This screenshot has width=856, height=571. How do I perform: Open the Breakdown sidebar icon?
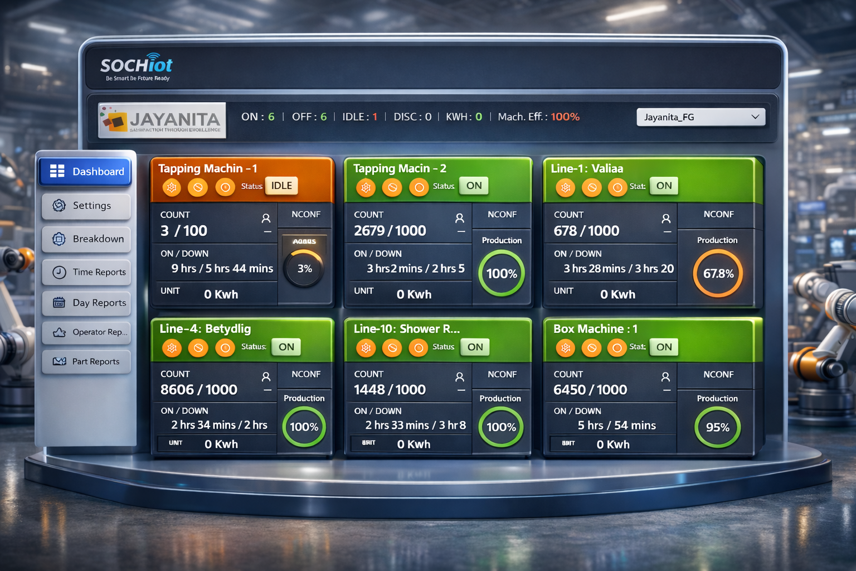59,239
